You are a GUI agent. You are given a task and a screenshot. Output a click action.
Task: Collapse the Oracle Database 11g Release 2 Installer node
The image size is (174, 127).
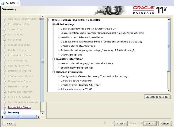(x=49, y=20)
